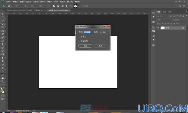Click the path alignment icon in options bar
This screenshot has width=188, height=113.
(x=58, y=6)
